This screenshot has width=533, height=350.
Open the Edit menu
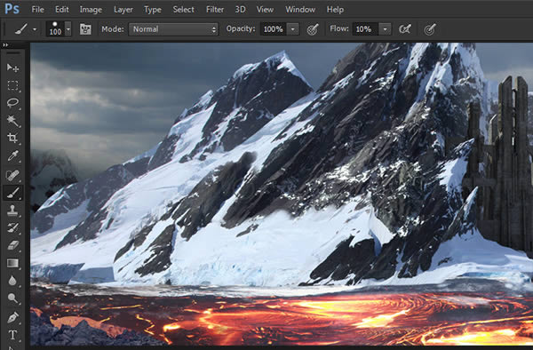[62, 10]
